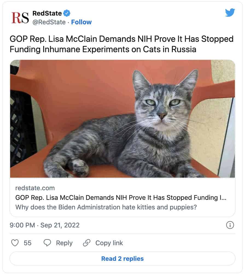Screen dimensions: 245x275
Task: Follow the RedState account
Action: (81, 22)
